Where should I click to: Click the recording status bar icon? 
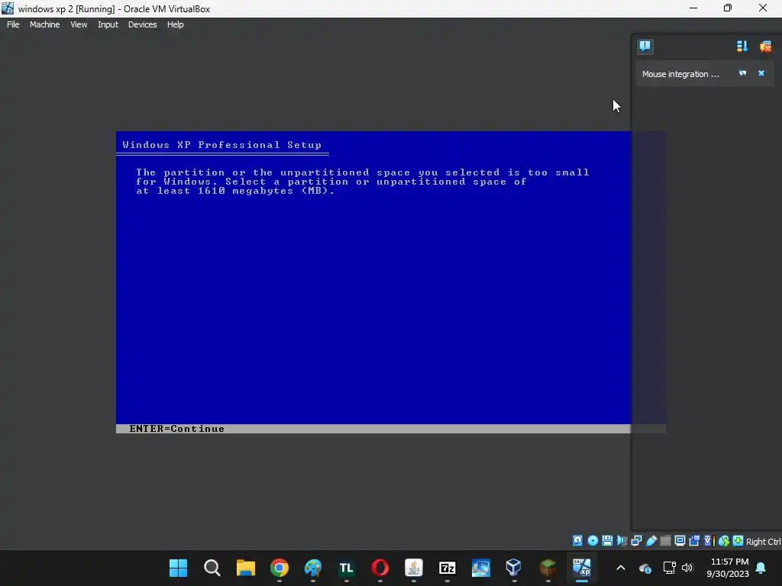coord(694,541)
